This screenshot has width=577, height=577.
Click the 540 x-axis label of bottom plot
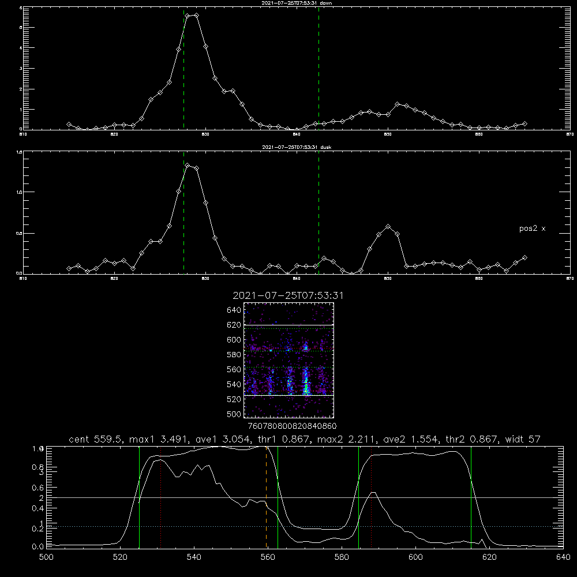(194, 557)
